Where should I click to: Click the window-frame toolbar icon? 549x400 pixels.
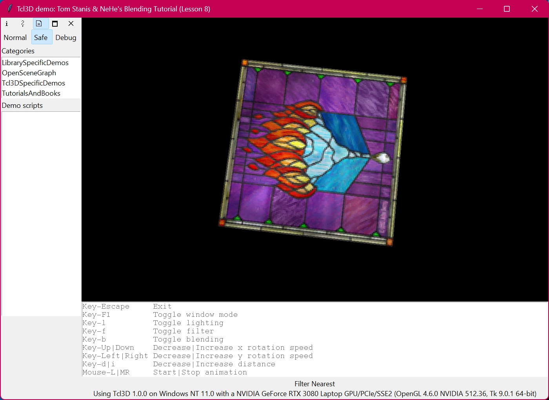[x=55, y=24]
